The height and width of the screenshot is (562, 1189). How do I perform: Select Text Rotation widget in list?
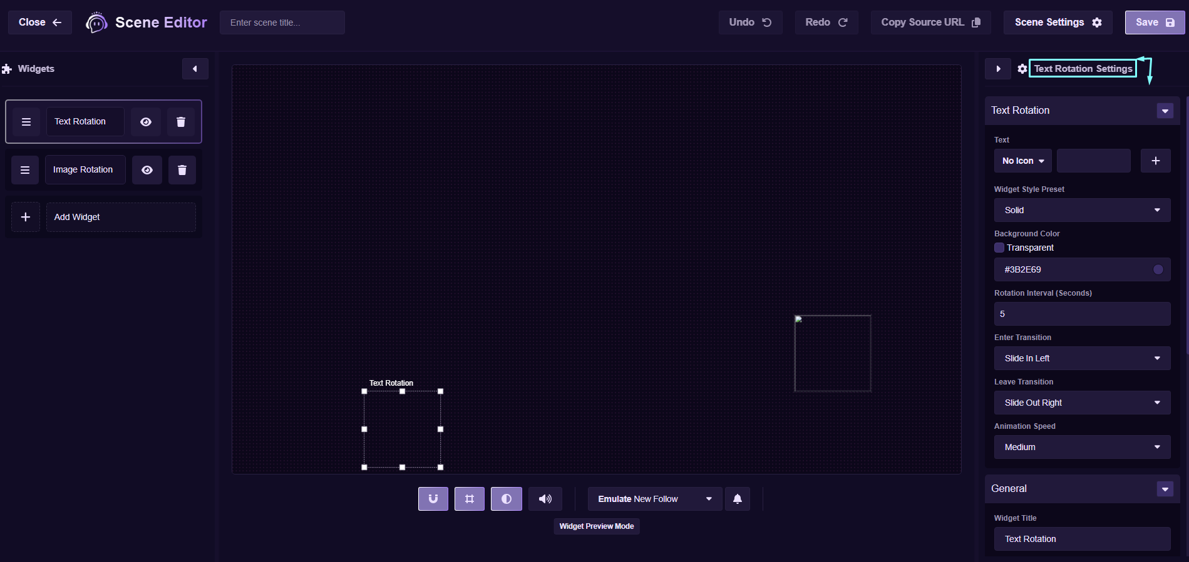85,122
